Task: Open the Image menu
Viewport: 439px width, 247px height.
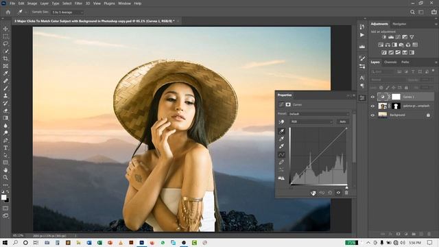Action: (x=32, y=3)
